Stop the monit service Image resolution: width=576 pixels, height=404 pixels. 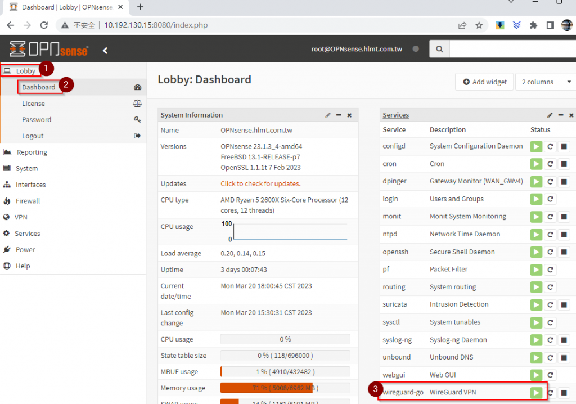click(564, 217)
